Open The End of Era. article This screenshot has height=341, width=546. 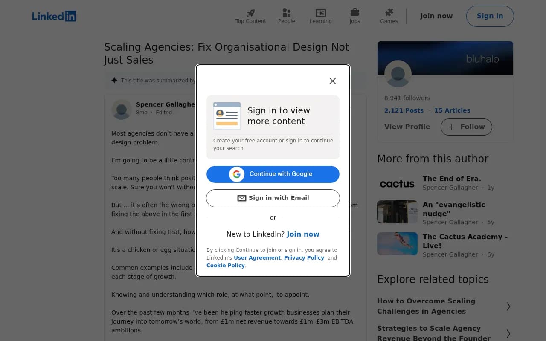point(452,179)
